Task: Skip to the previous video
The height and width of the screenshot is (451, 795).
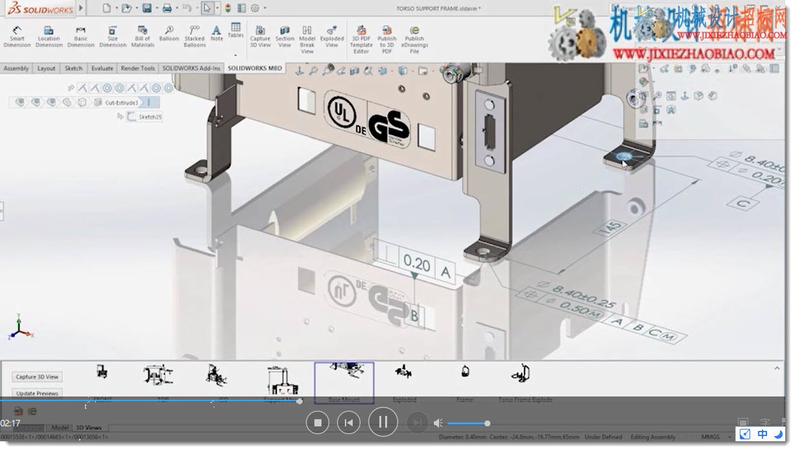Action: [x=349, y=423]
